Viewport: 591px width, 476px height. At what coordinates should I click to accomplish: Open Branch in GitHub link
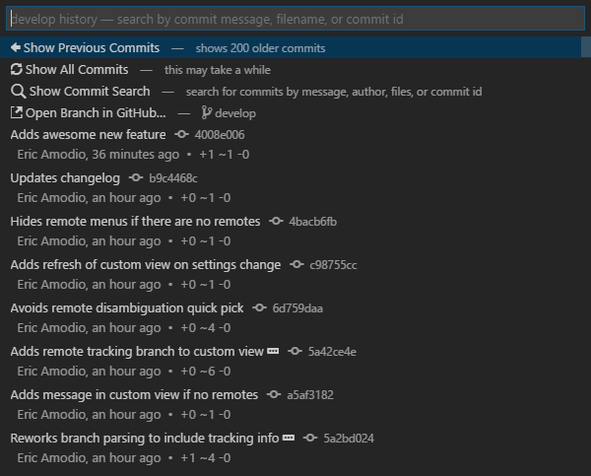click(x=96, y=113)
